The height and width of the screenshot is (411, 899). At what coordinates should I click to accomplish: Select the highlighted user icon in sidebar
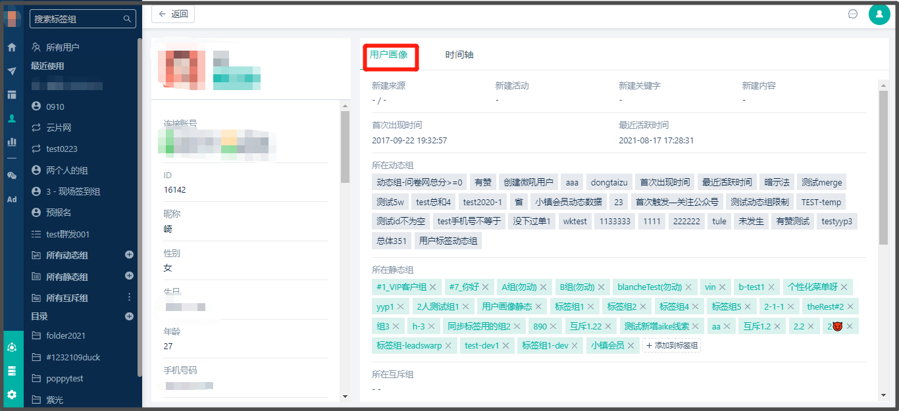(11, 118)
